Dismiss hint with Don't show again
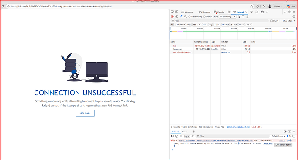 (283, 144)
